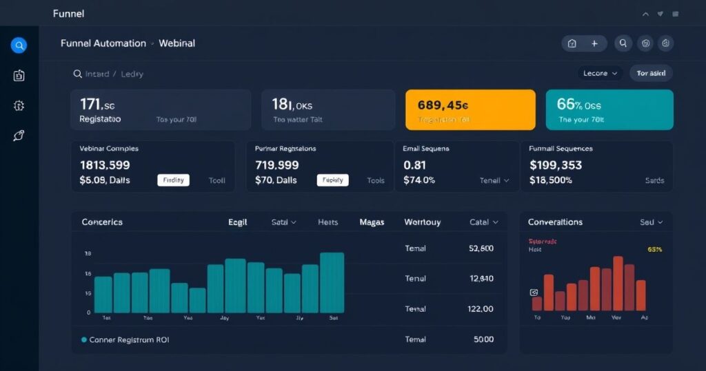Open the settings gear in left sidebar
Screen dimensions: 706x371
(x=19, y=105)
